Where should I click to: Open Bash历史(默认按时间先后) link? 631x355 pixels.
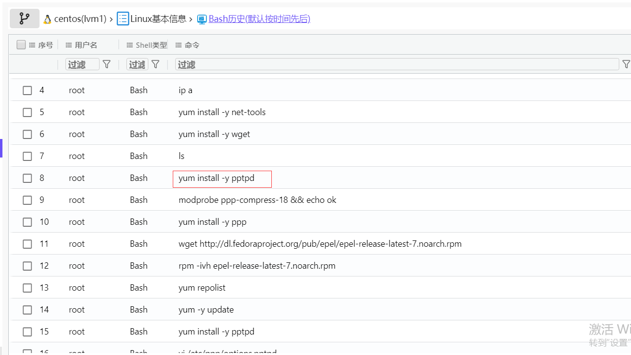point(260,19)
